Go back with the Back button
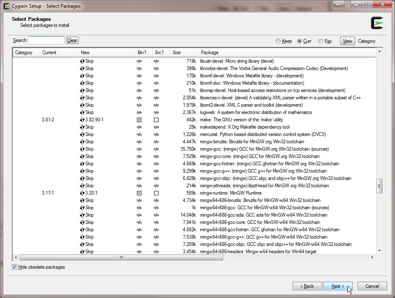 [x=307, y=286]
